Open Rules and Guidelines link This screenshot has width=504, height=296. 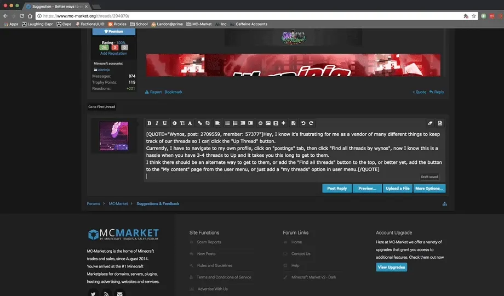[215, 265]
